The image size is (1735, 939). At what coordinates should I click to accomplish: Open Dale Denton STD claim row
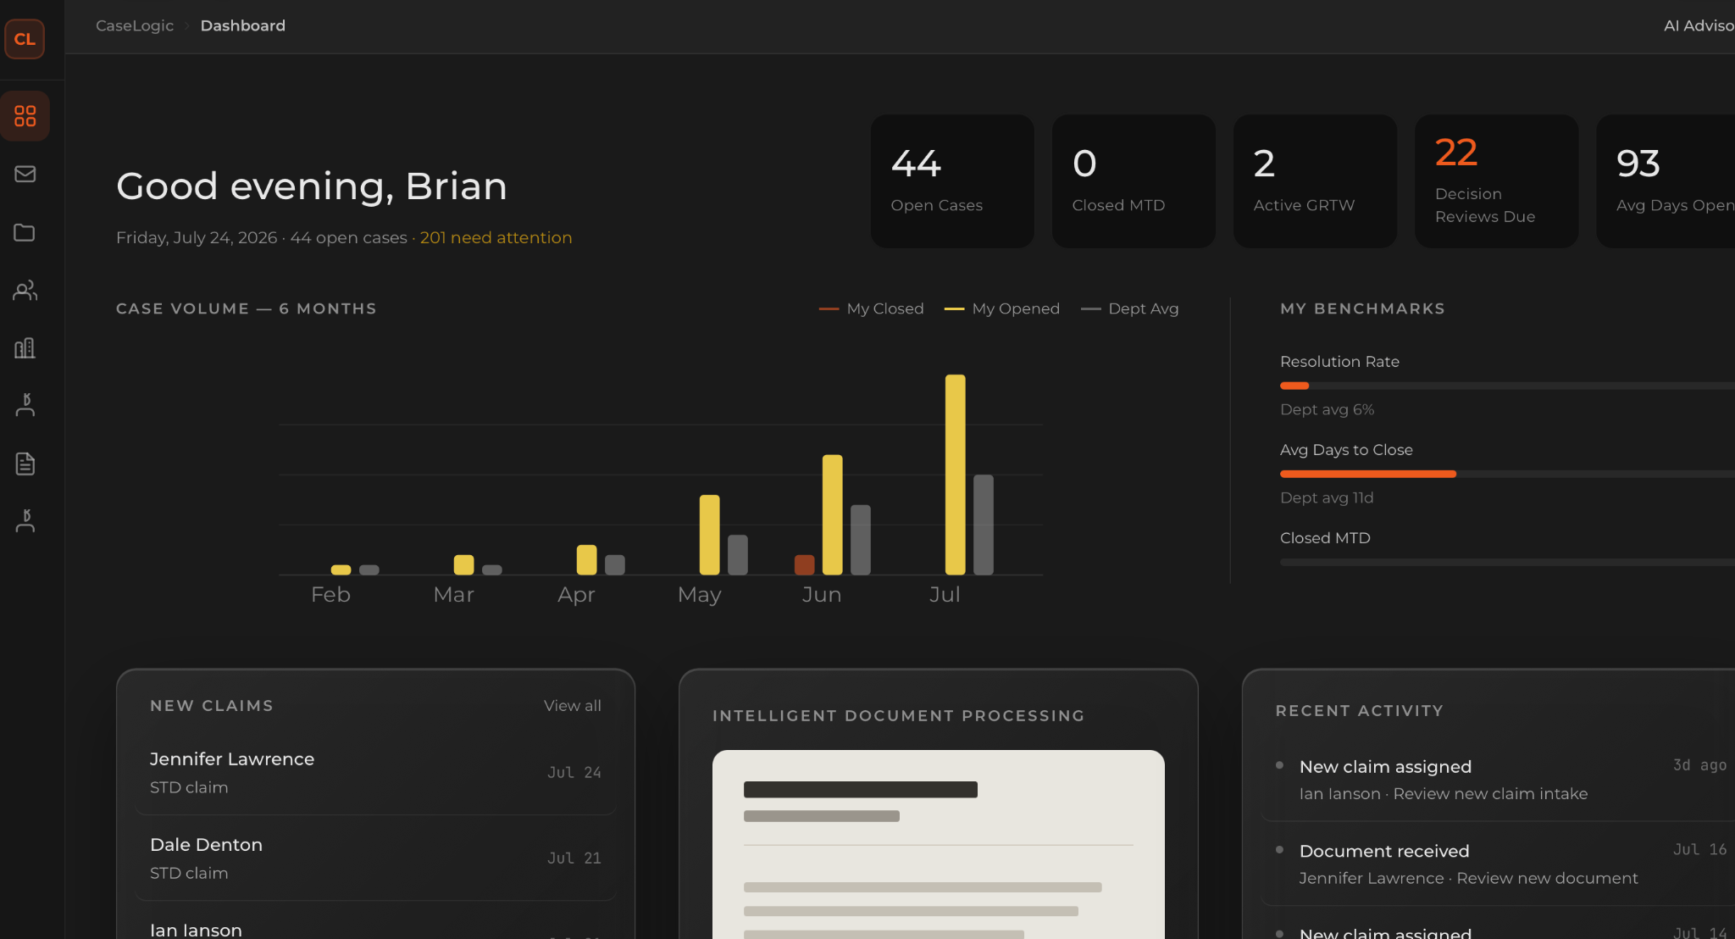[375, 858]
